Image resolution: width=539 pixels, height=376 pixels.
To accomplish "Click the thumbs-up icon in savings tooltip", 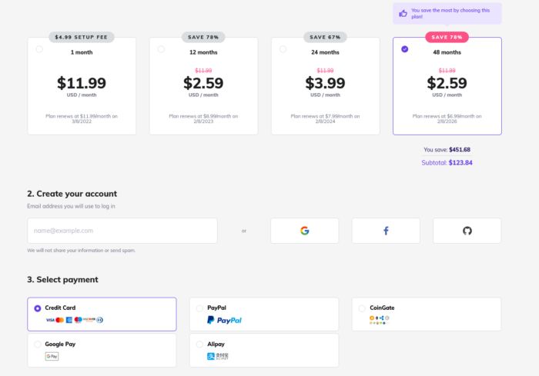I will pyautogui.click(x=403, y=13).
